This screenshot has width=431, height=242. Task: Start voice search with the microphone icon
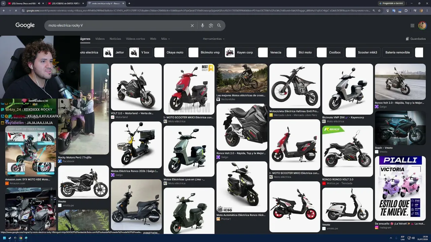tap(202, 26)
